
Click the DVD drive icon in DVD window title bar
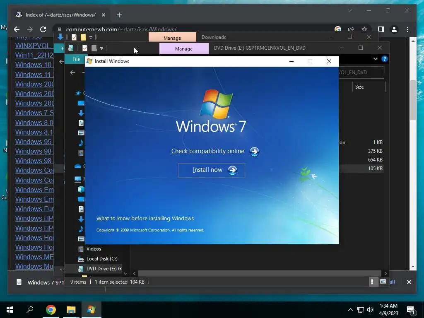click(71, 48)
